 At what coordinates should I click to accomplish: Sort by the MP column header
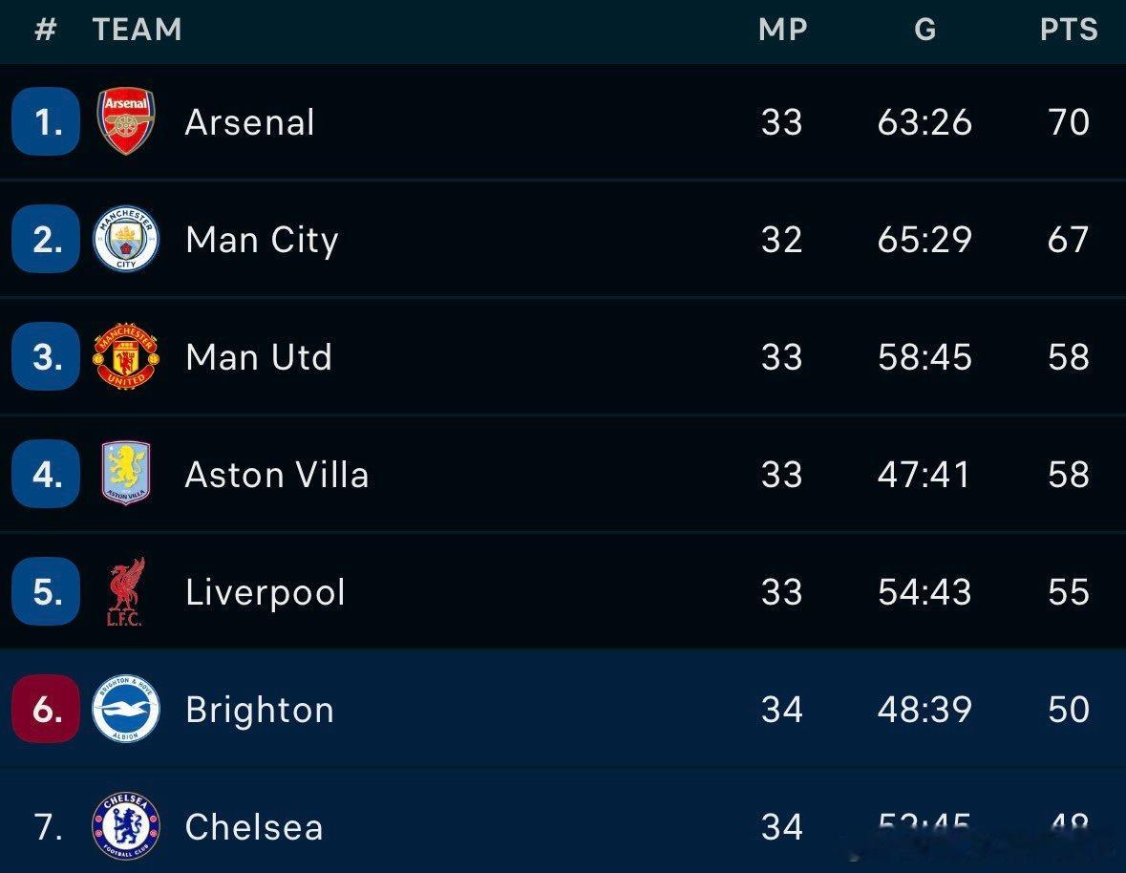pyautogui.click(x=782, y=30)
